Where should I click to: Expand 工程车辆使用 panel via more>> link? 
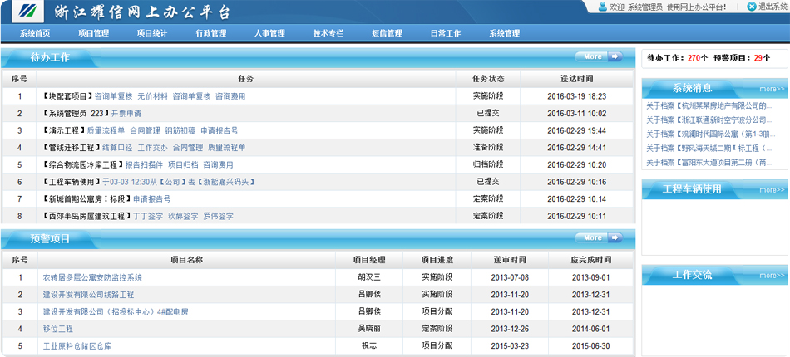pyautogui.click(x=771, y=190)
